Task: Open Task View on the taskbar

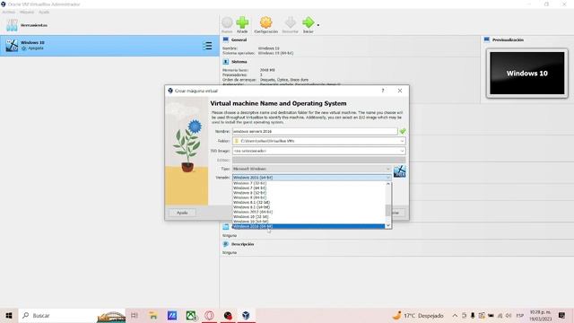Action: [x=135, y=315]
